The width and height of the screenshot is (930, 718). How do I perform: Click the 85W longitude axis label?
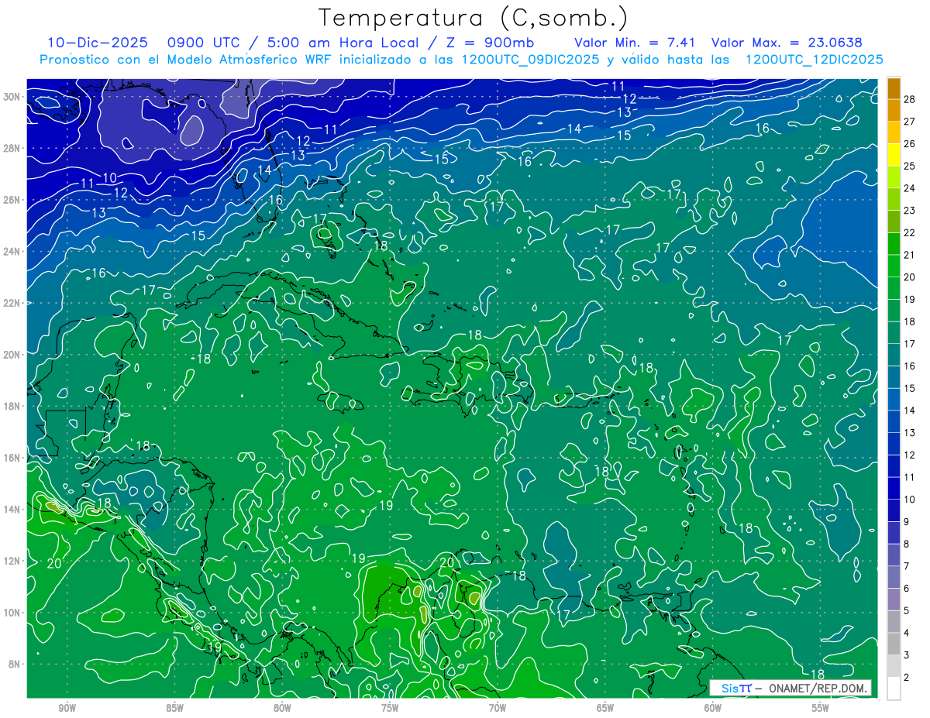(x=174, y=709)
